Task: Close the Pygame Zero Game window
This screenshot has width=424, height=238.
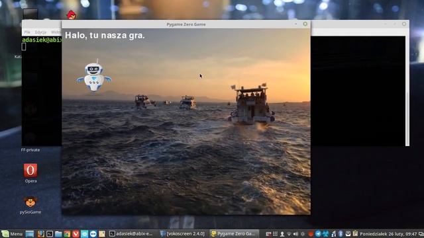Action: 305,24
